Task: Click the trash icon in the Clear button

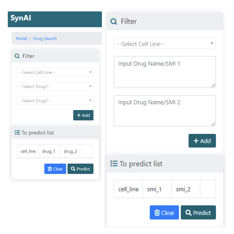Action: (x=49, y=169)
